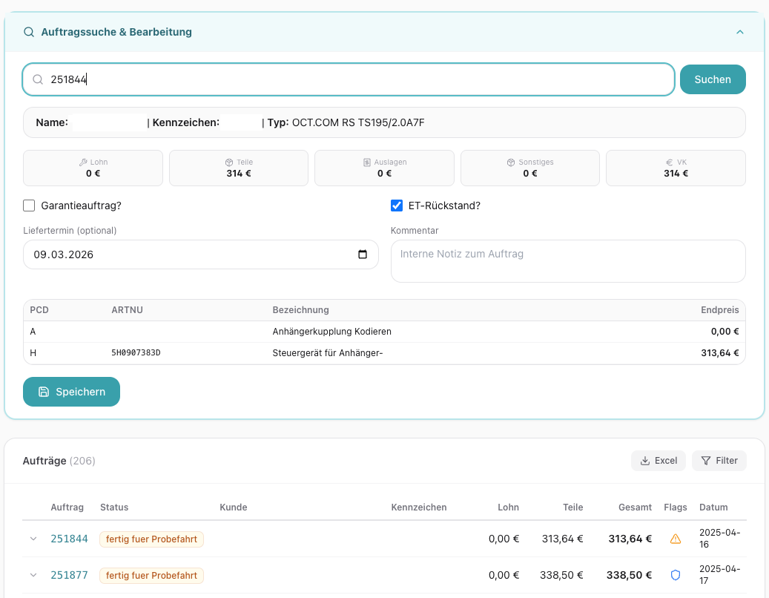Click the receipt icon on Auslagen card
The image size is (769, 598).
coord(367,162)
